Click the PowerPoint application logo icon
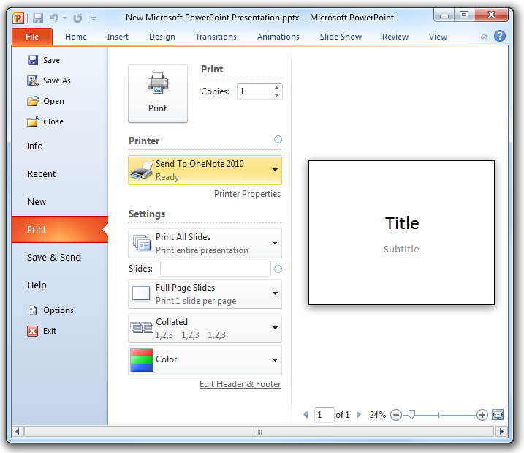The height and width of the screenshot is (453, 524). pyautogui.click(x=18, y=18)
